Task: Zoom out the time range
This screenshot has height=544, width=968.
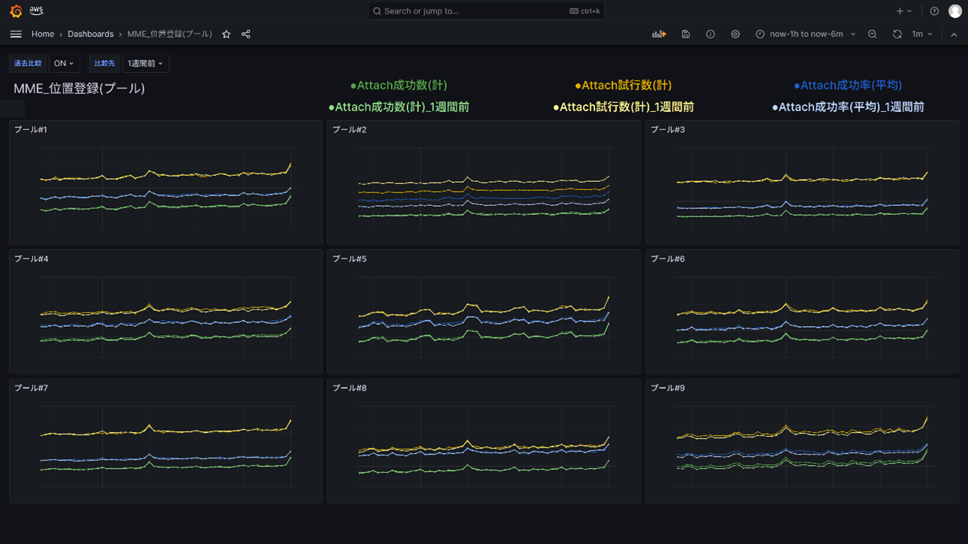Action: click(x=872, y=35)
